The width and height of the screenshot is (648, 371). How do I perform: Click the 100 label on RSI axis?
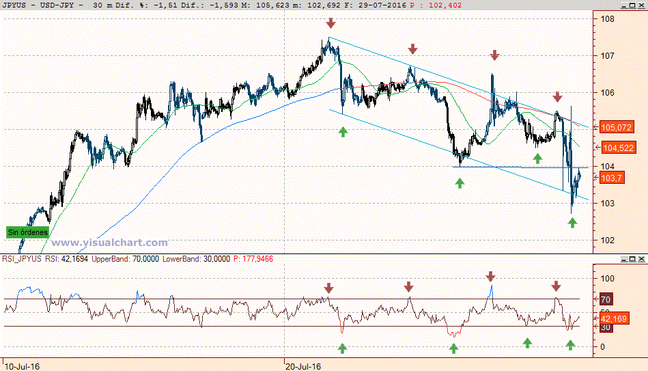[x=607, y=278]
